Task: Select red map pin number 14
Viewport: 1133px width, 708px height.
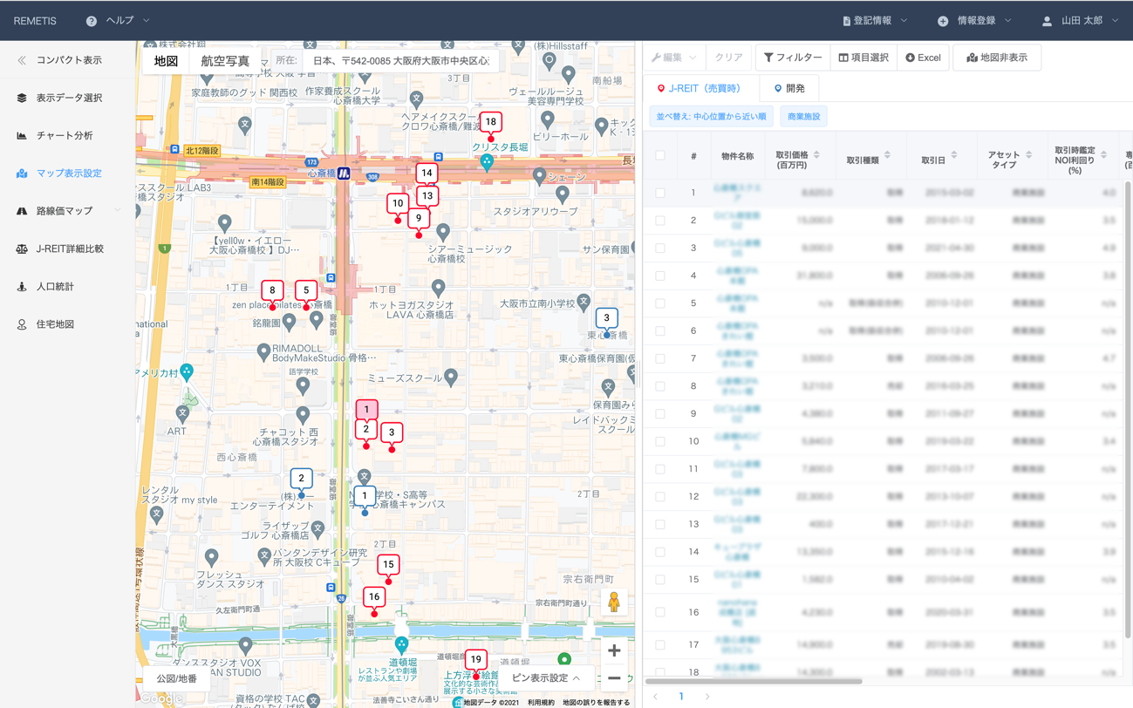Action: pos(427,174)
